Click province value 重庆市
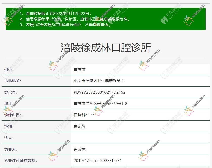Viewport: 212px width, 168px height. click(x=79, y=70)
